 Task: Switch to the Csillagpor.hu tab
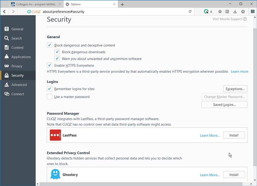(x=36, y=4)
